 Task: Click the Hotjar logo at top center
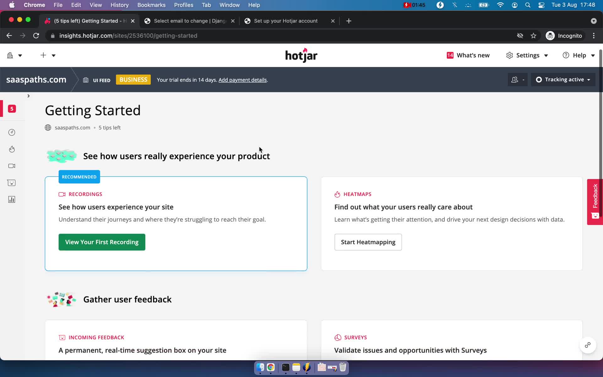click(301, 55)
